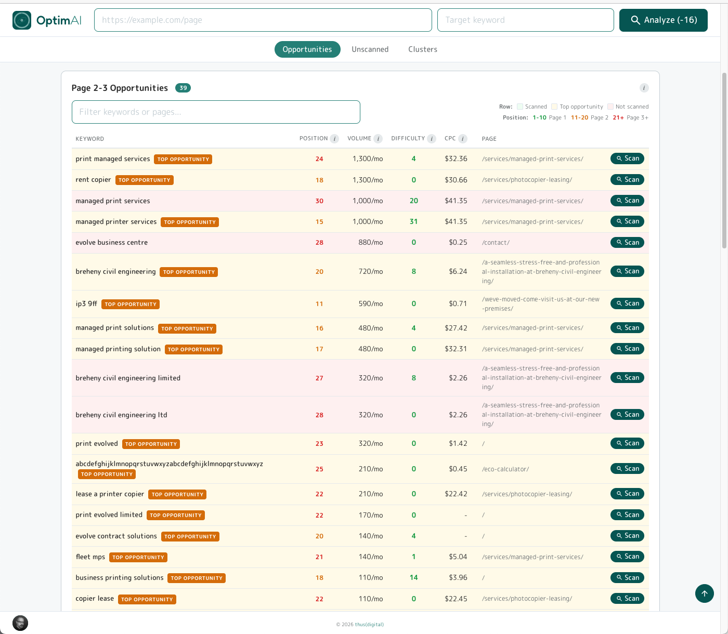Image resolution: width=728 pixels, height=634 pixels.
Task: Scan the print managed services row
Action: (x=627, y=158)
